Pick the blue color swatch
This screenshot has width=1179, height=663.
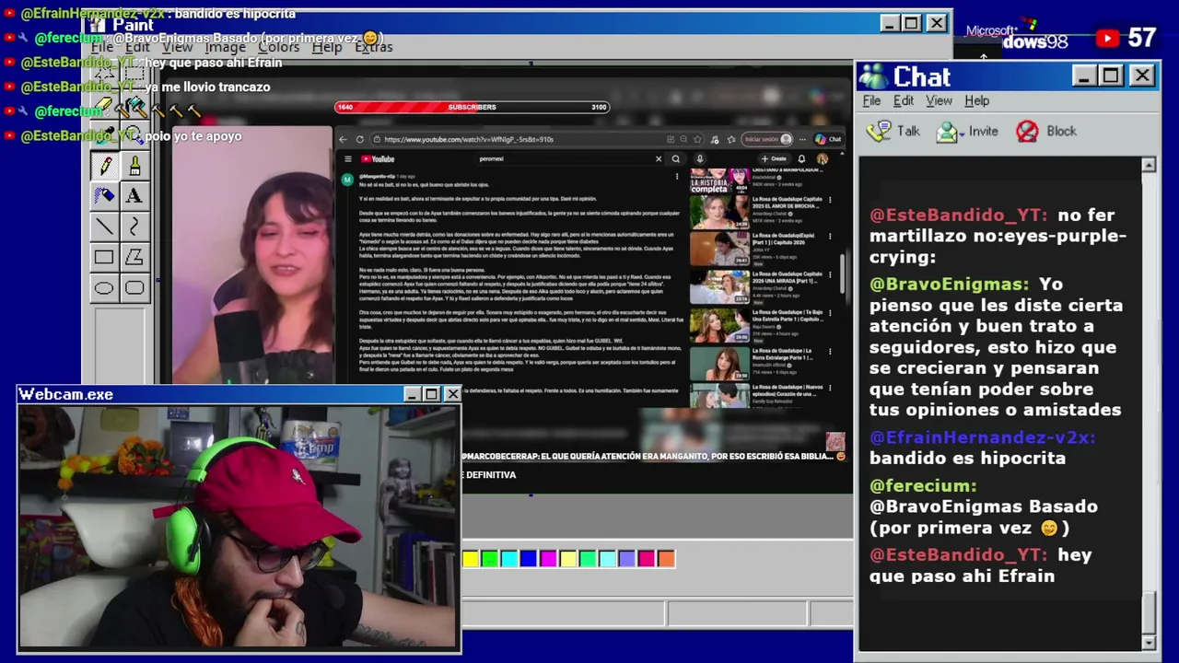529,558
